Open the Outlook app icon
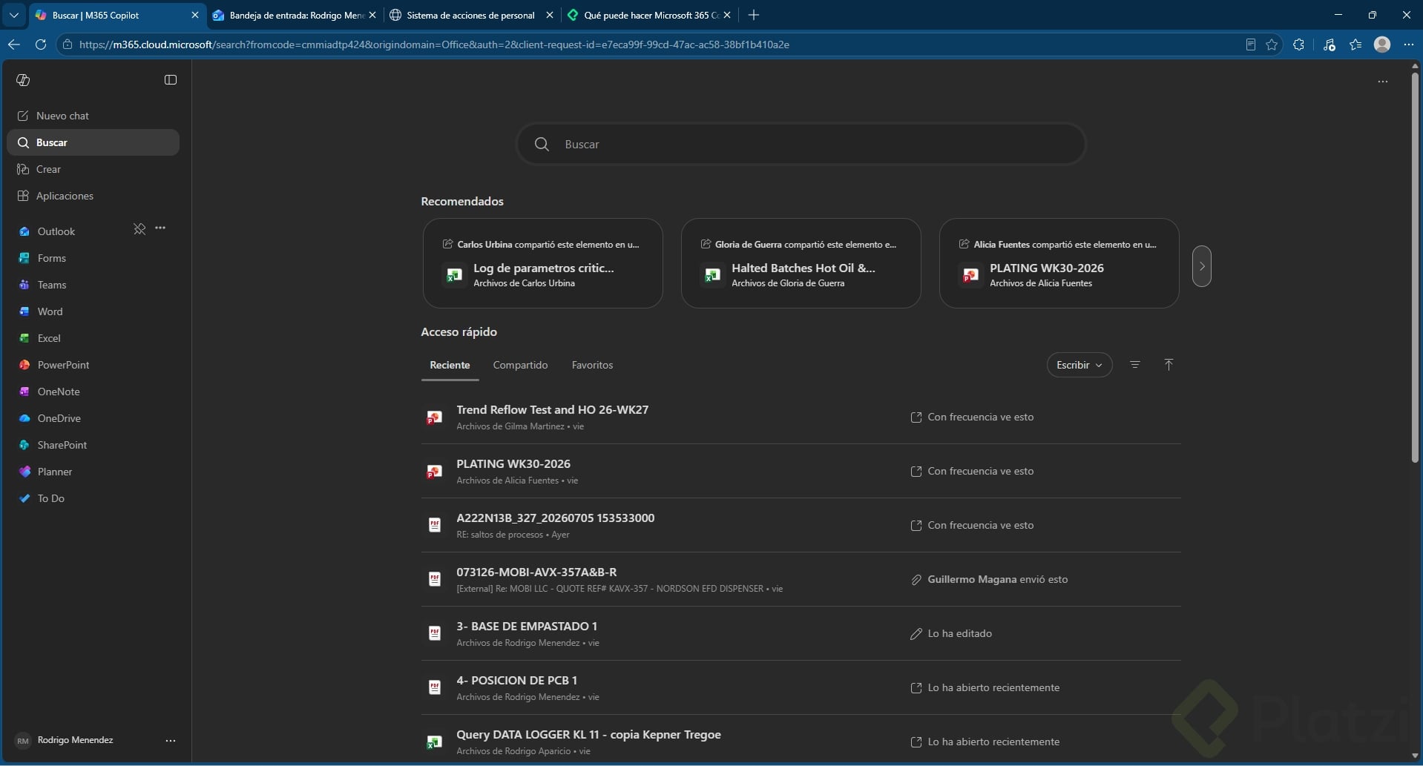Screen dimensions: 1423x766 pyautogui.click(x=24, y=231)
